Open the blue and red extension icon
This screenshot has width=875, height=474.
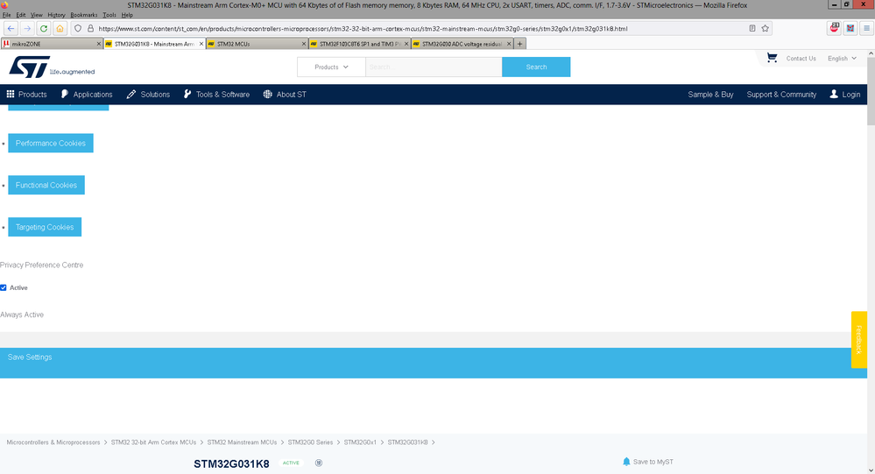pyautogui.click(x=850, y=28)
